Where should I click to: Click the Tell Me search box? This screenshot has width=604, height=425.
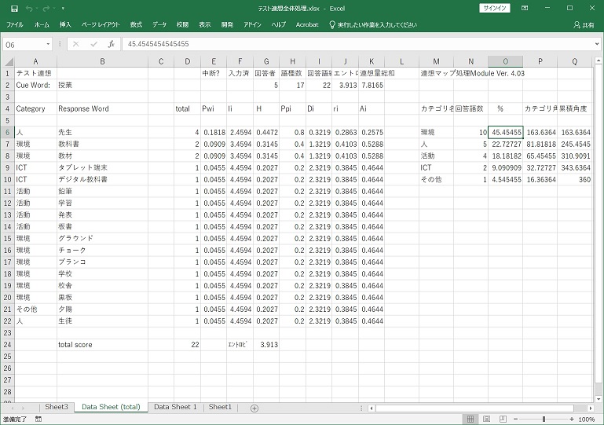372,25
